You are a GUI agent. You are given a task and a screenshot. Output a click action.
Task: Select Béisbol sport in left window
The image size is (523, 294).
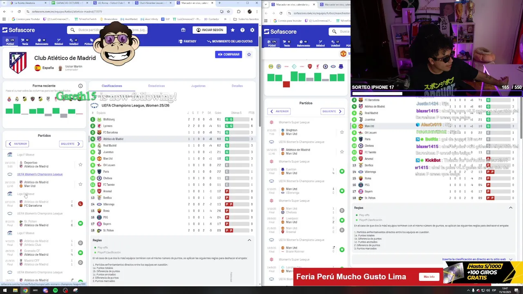pos(59,42)
